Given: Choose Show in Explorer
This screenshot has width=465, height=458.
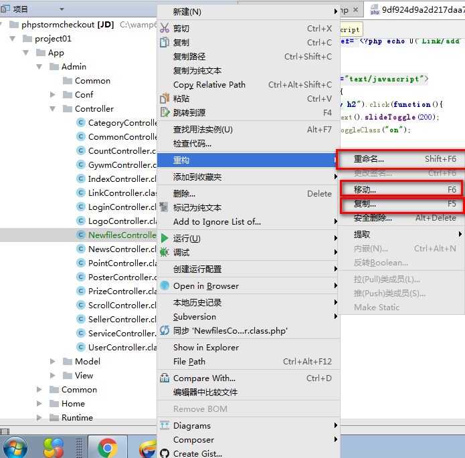Looking at the screenshot, I should (x=248, y=347).
